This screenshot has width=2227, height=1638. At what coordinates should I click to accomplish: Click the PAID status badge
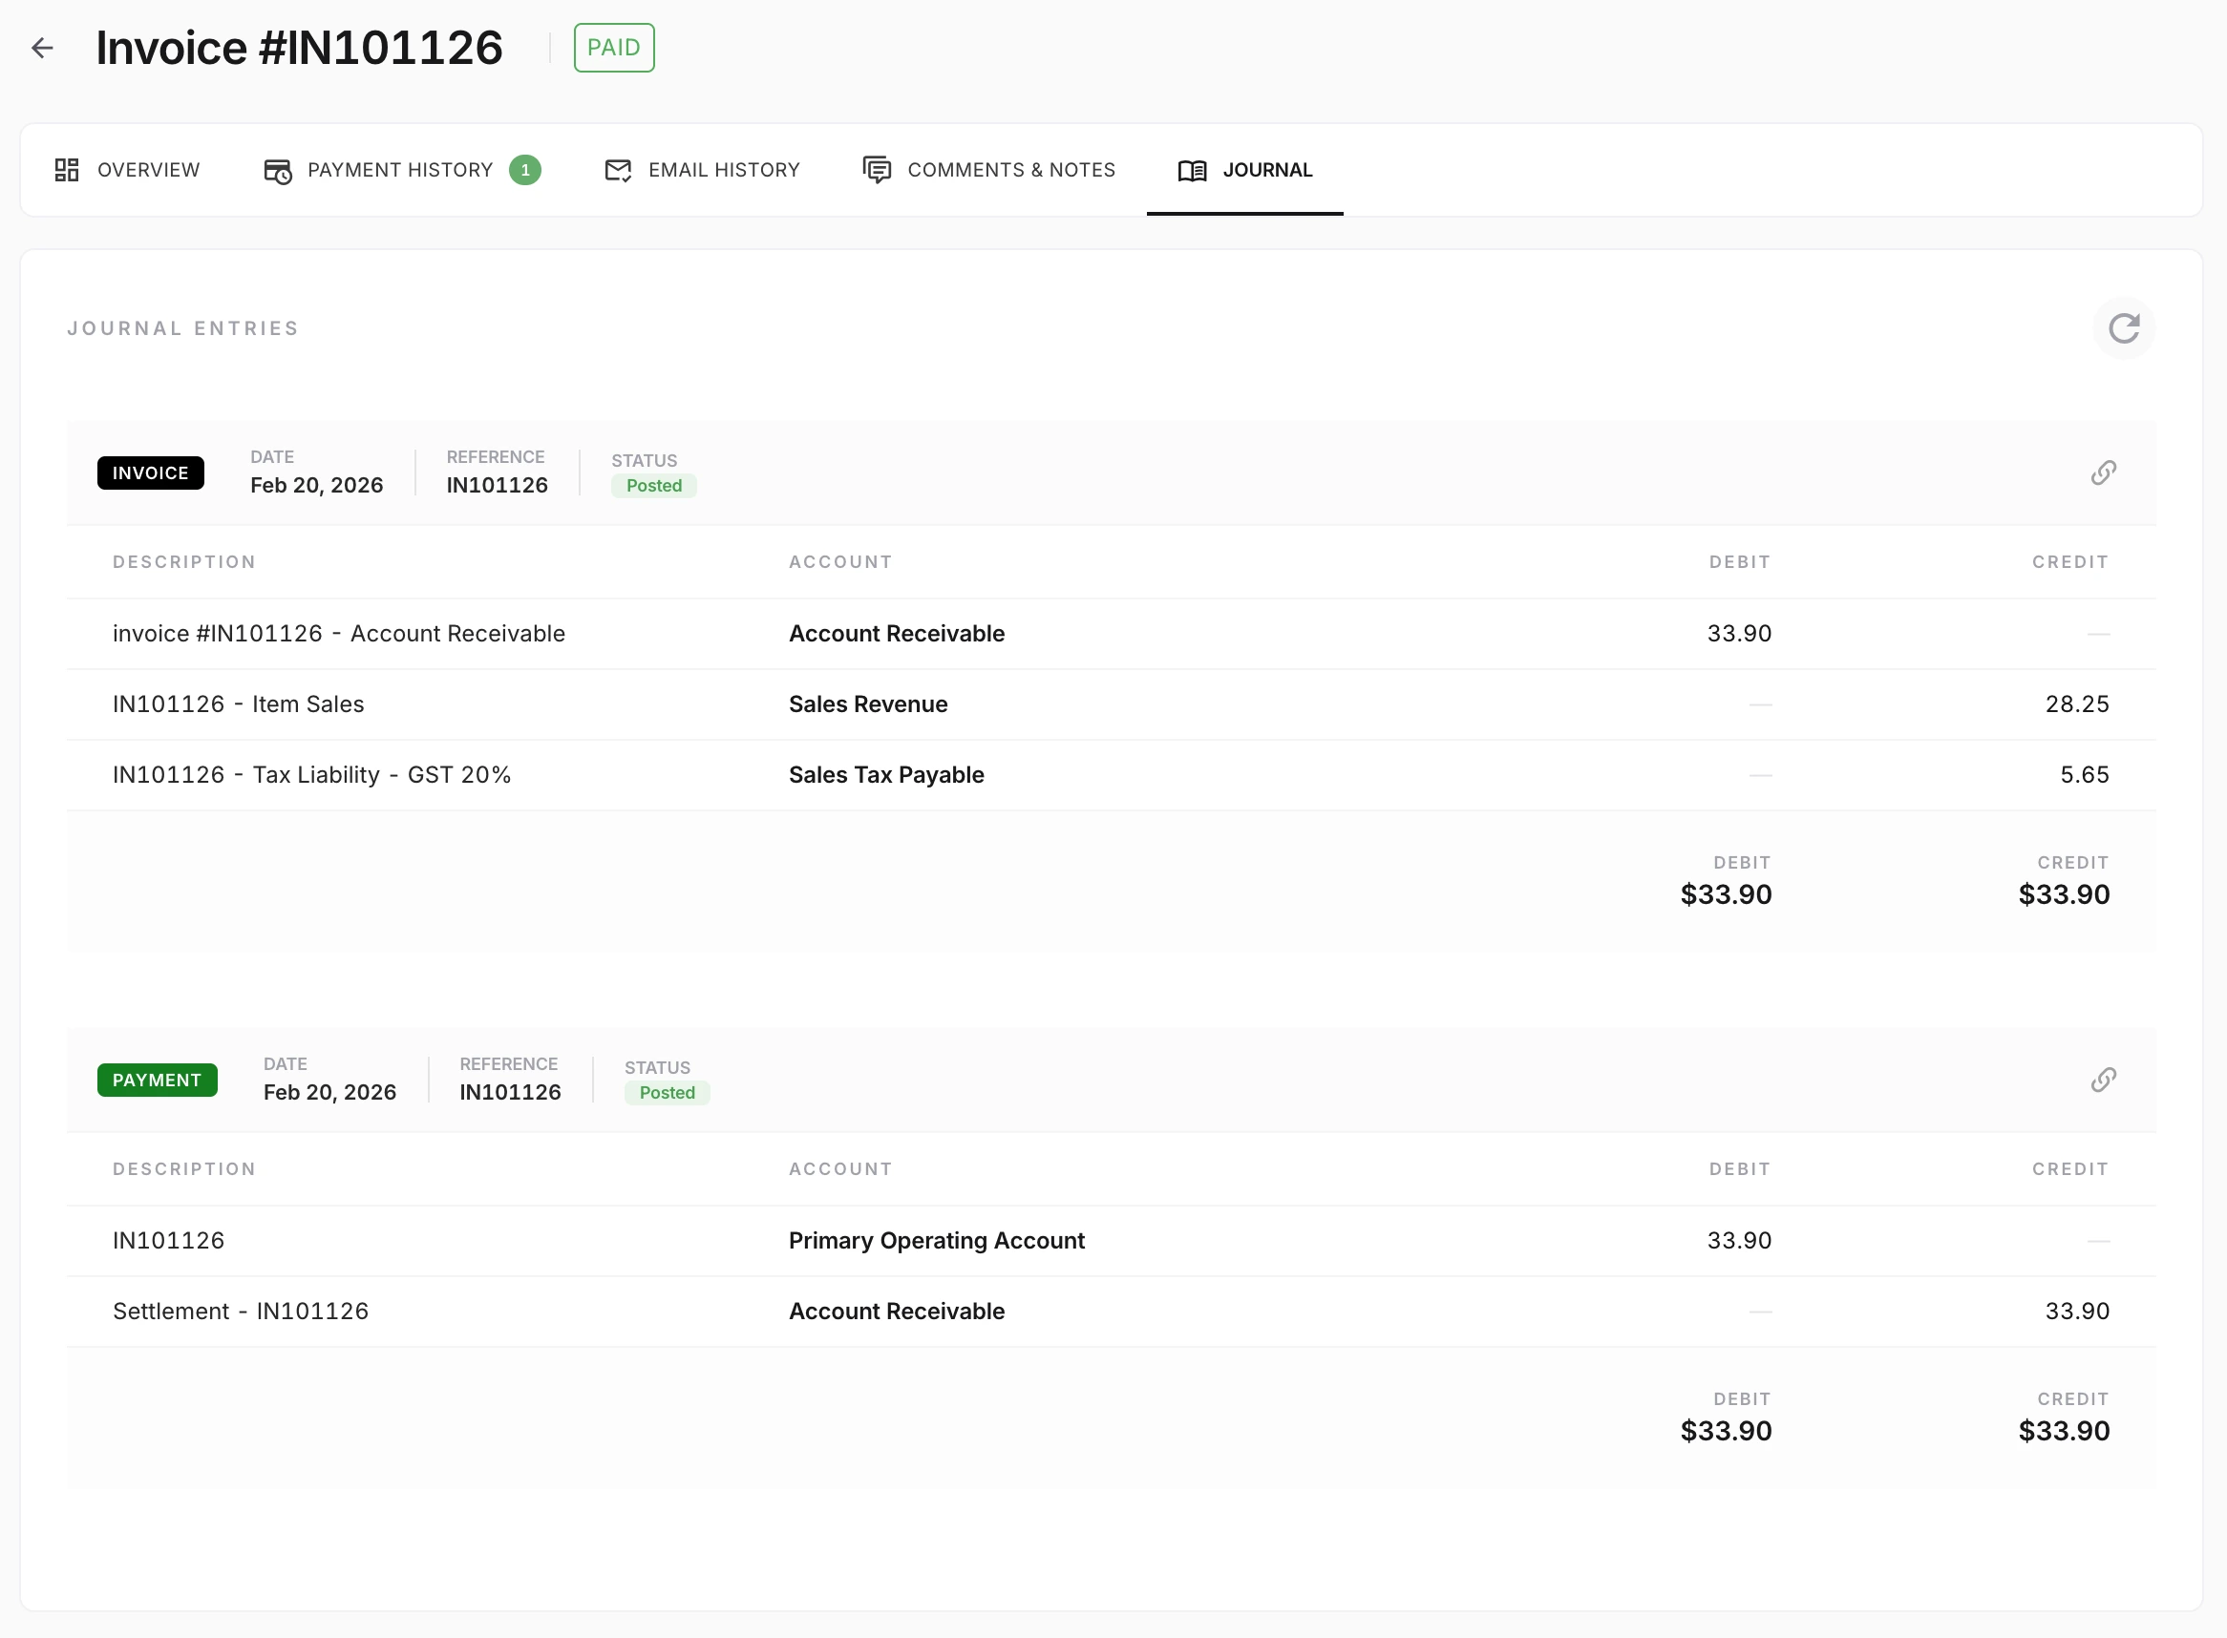(614, 47)
